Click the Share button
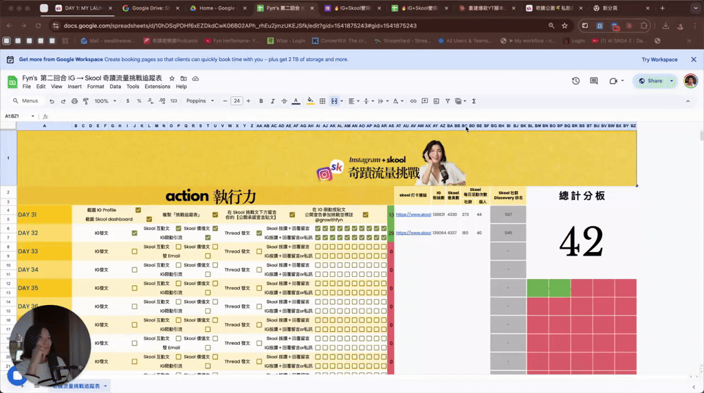Viewport: 704px width, 393px height. point(651,81)
